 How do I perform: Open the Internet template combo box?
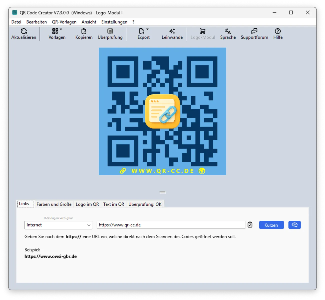pos(58,225)
